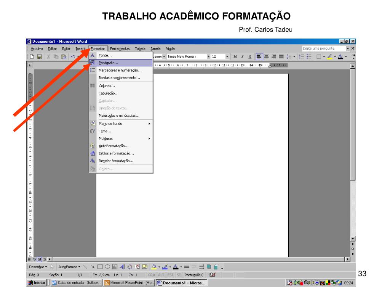Choose Tema... menu entry
This screenshot has width=390, height=293.
(121, 131)
